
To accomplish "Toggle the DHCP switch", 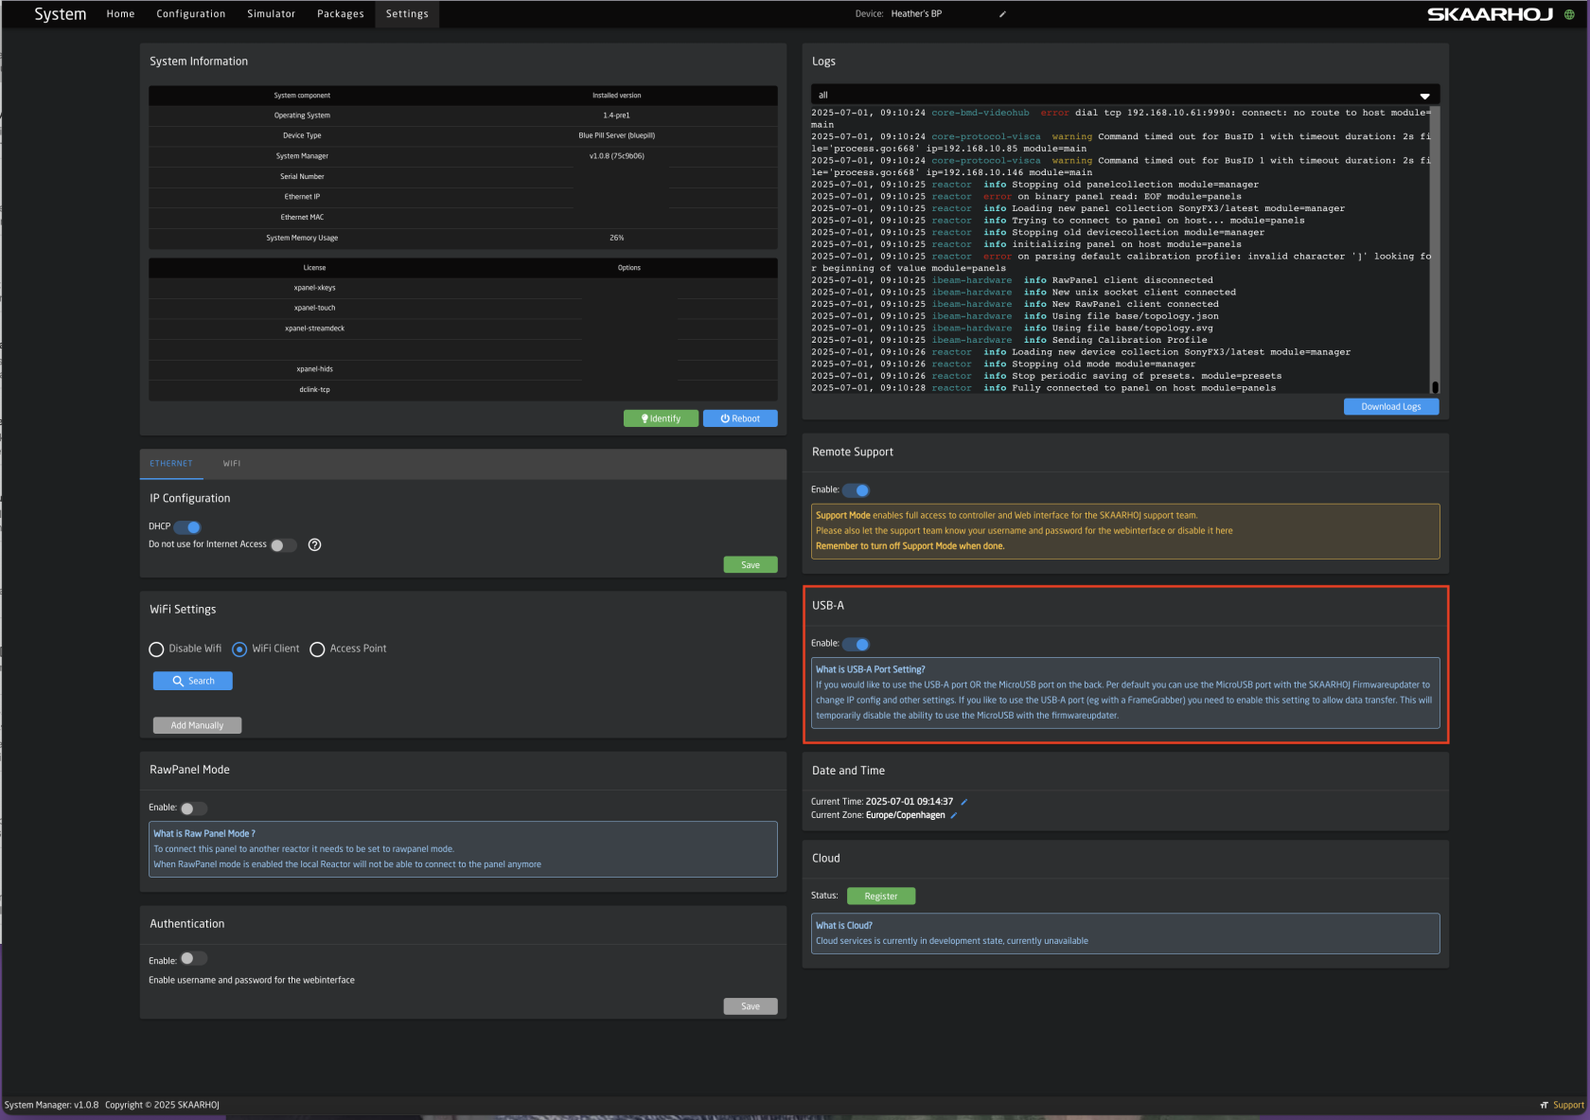I will click(187, 527).
